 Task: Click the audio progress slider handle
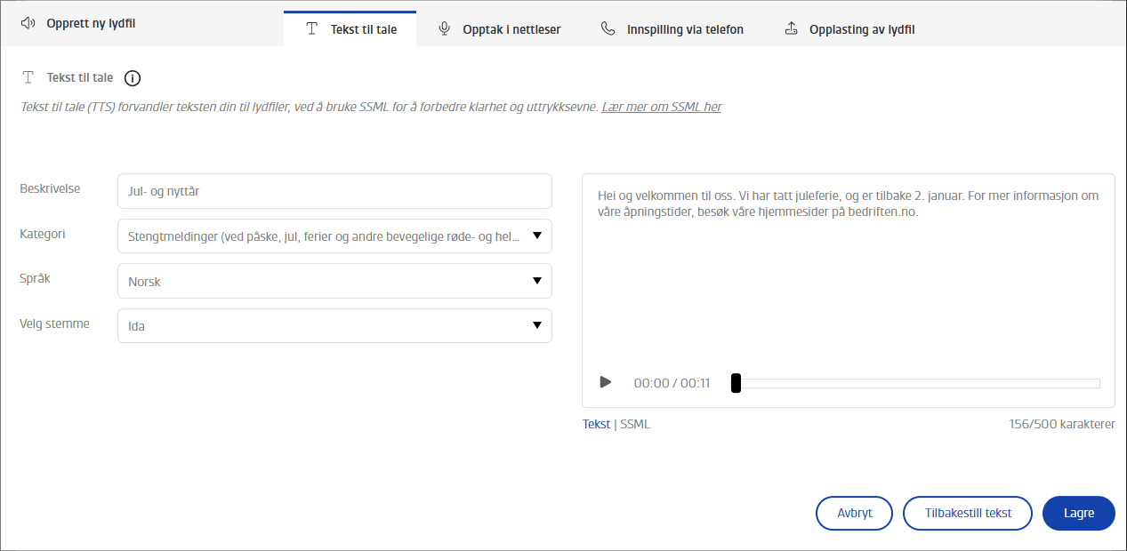pyautogui.click(x=736, y=383)
